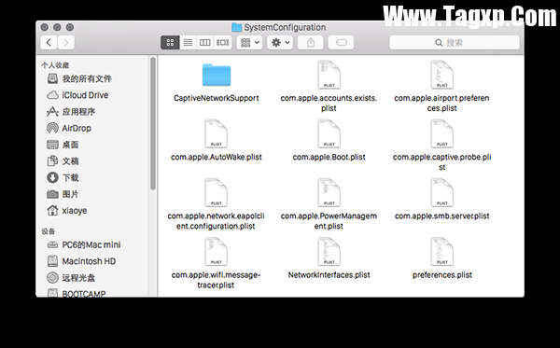Select PC6的Mac mini device

84,244
